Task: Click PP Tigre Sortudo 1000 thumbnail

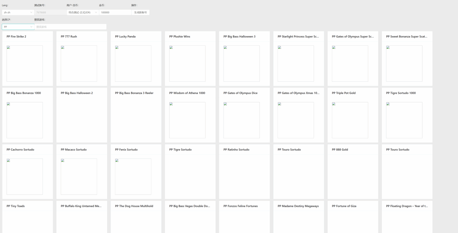Action: click(404, 120)
